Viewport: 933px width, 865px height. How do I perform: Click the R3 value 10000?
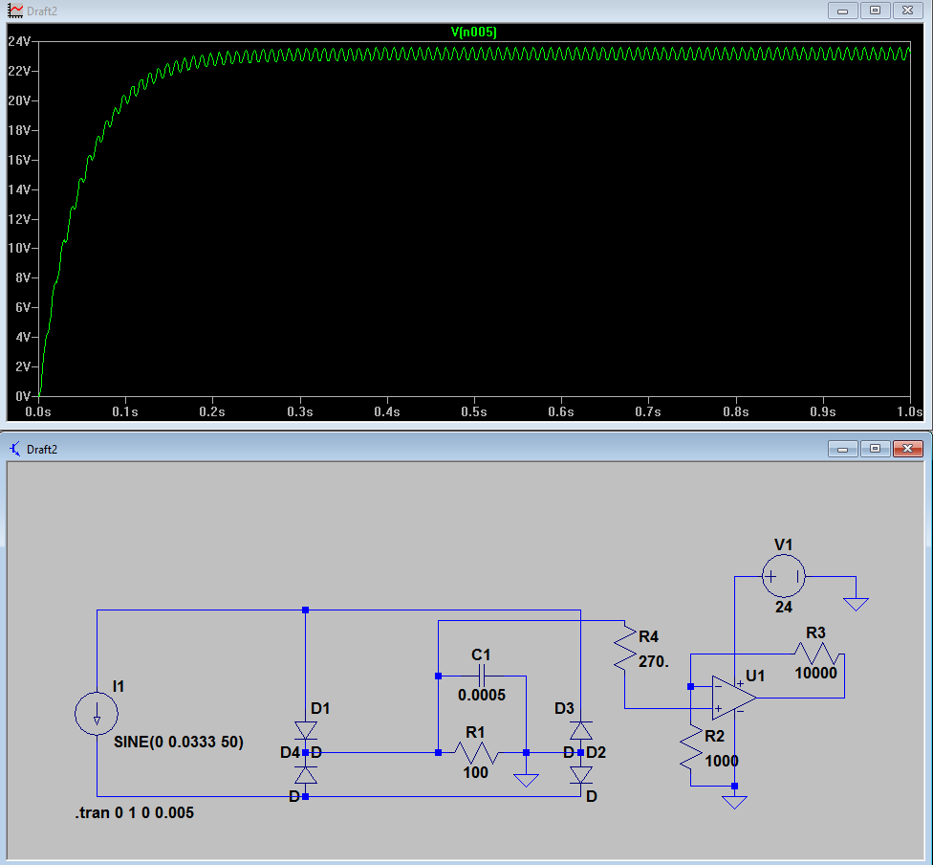pyautogui.click(x=815, y=673)
